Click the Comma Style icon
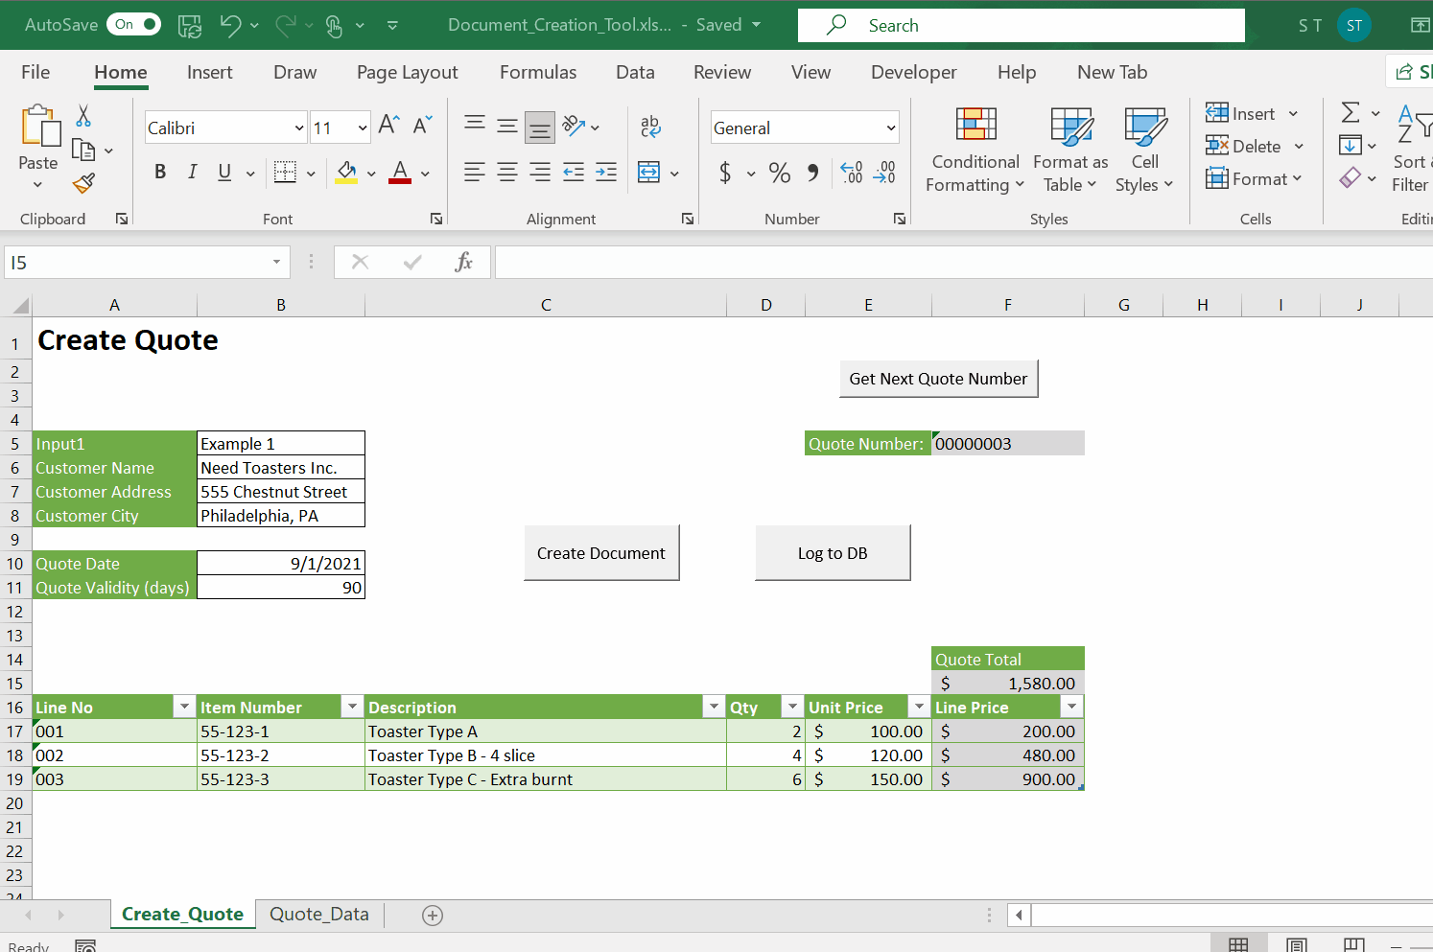The width and height of the screenshot is (1433, 952). click(x=812, y=173)
